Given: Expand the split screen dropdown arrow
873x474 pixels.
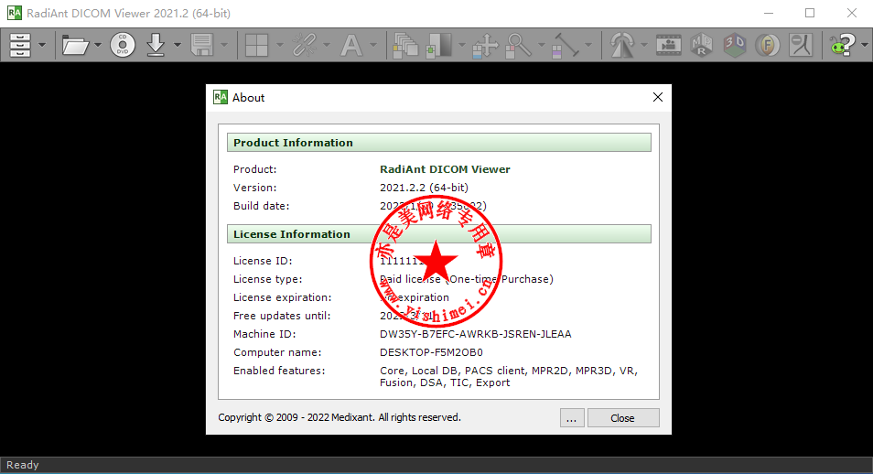Looking at the screenshot, I should [279, 45].
